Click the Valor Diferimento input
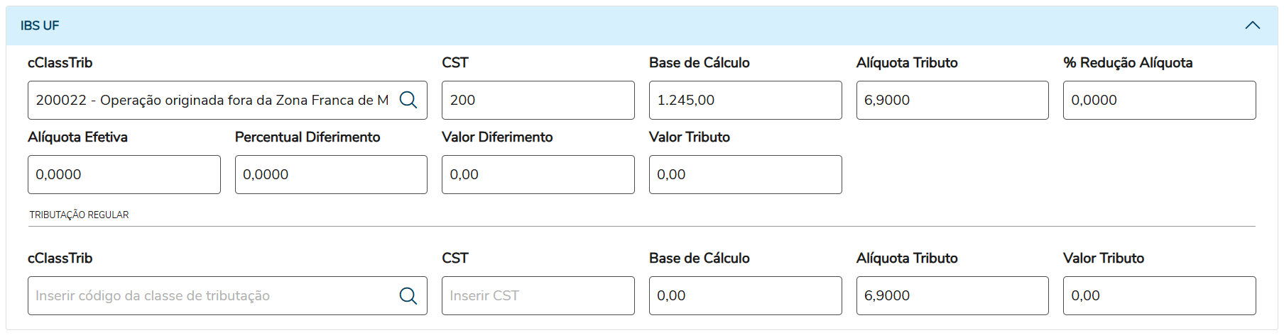This screenshot has height=335, width=1284. (538, 174)
